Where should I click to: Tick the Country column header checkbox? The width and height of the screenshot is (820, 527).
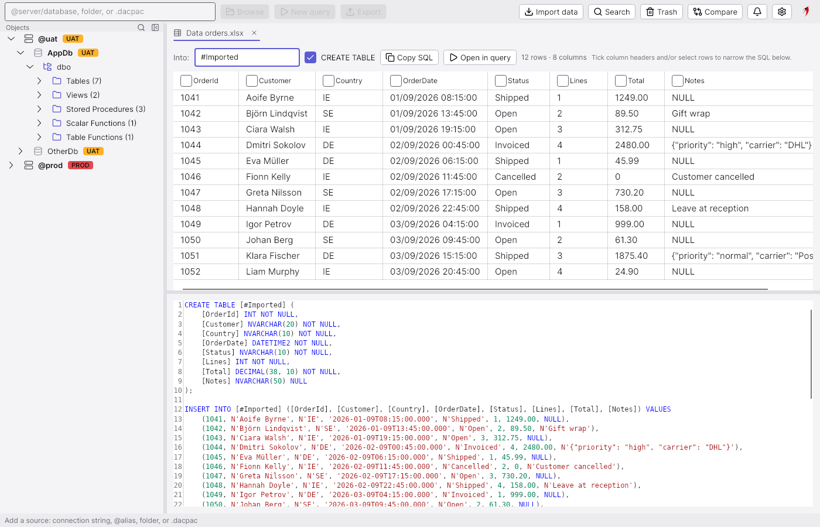[x=329, y=81]
